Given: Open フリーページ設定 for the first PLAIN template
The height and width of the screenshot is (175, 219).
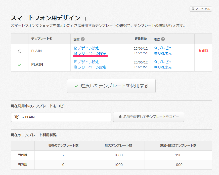Looking at the screenshot, I should (92, 53).
